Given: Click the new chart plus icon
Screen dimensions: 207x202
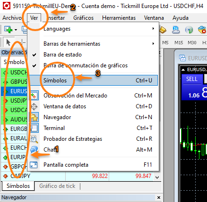Looking at the screenshot, I should coord(8,30).
